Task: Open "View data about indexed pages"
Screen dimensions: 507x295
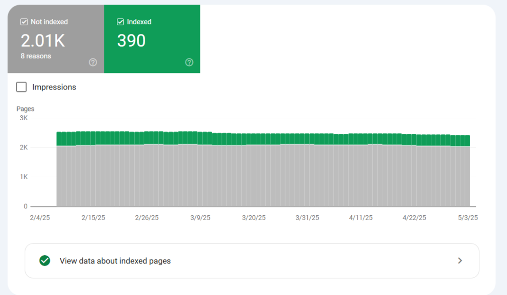Action: pyautogui.click(x=115, y=261)
